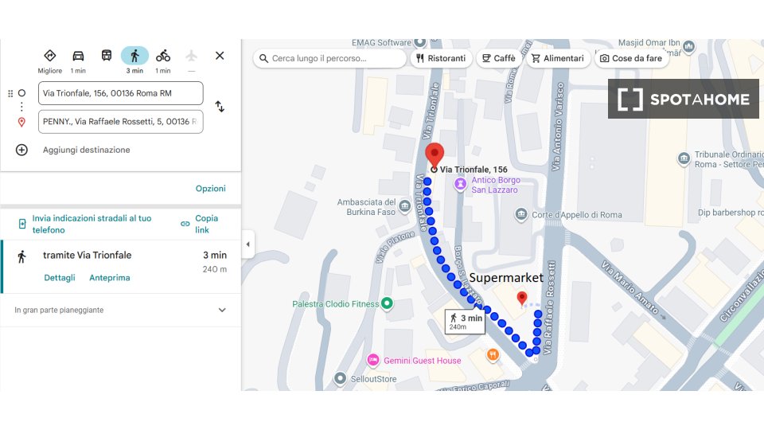Open the Opzioni route options
Viewport: 764px width, 430px height.
pos(211,189)
